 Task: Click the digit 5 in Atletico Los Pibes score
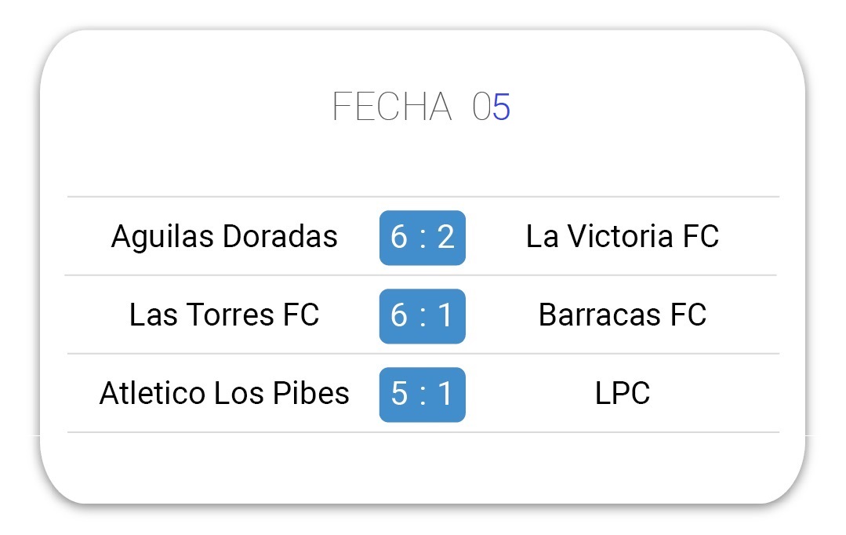[x=399, y=394]
